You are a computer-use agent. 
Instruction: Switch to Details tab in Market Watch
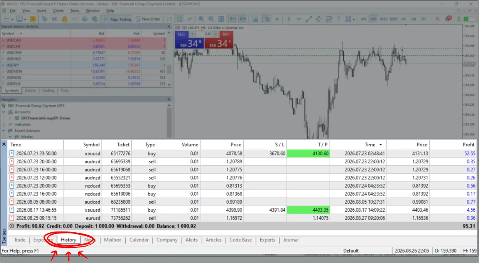pyautogui.click(x=30, y=90)
